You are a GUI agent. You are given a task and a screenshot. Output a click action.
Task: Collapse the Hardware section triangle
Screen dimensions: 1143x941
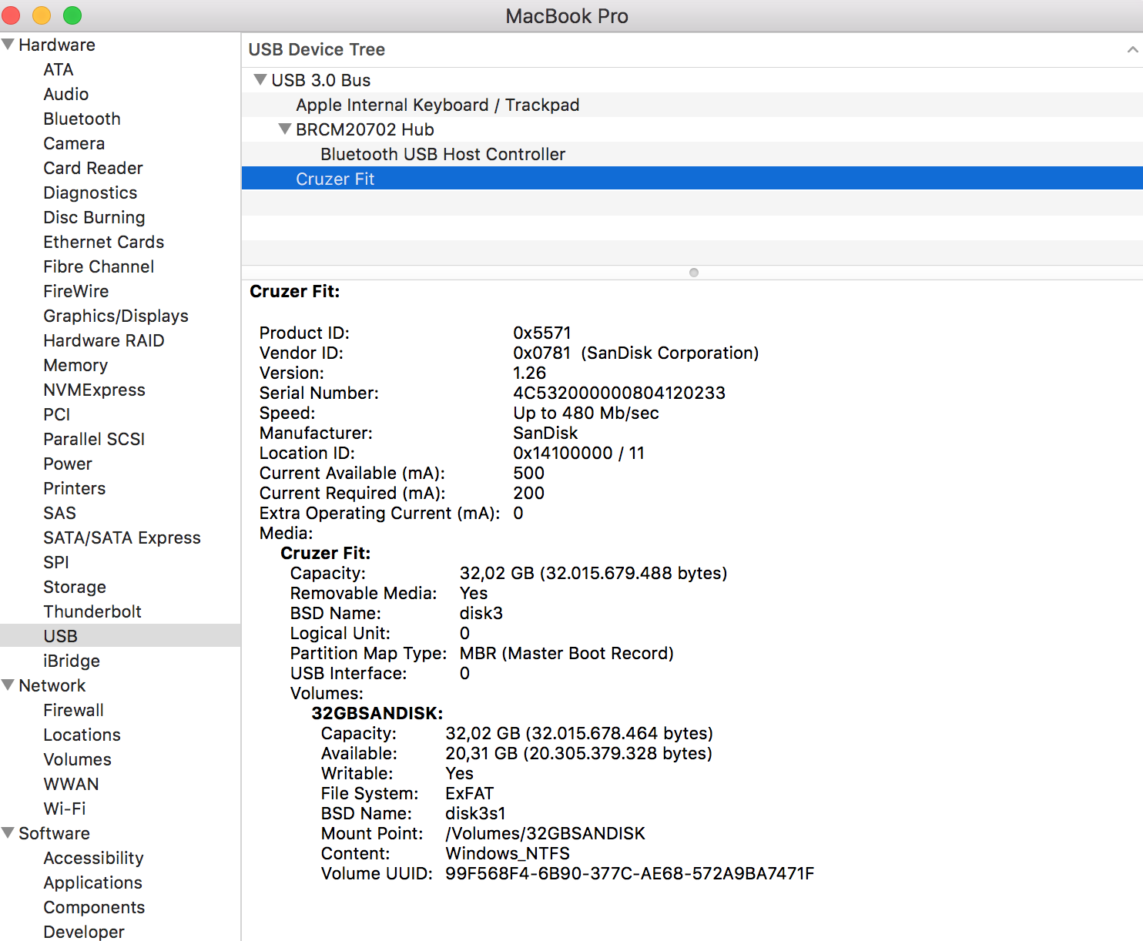[x=8, y=45]
